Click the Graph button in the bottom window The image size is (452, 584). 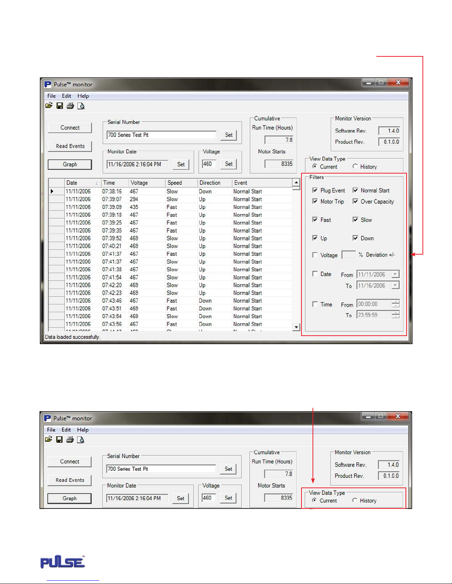[69, 498]
